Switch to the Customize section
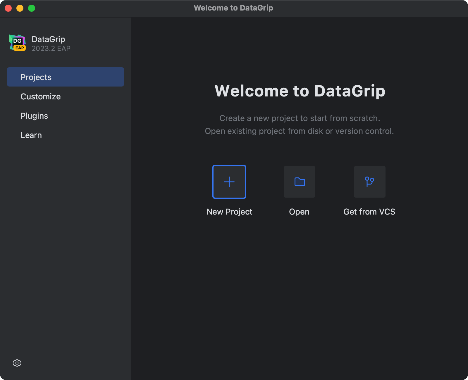Image resolution: width=468 pixels, height=380 pixels. click(x=41, y=96)
